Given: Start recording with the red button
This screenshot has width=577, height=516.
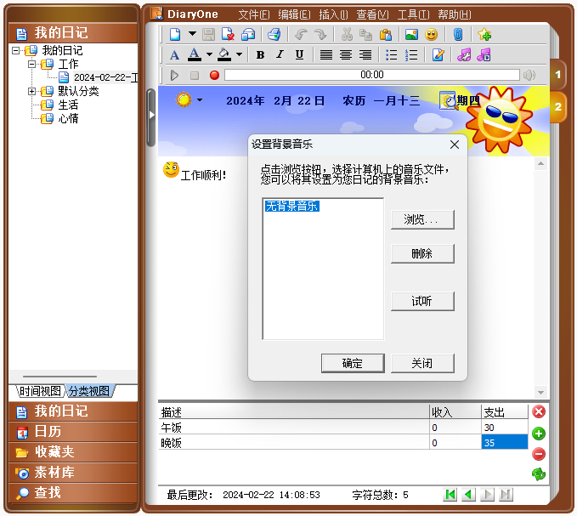Looking at the screenshot, I should (x=214, y=75).
